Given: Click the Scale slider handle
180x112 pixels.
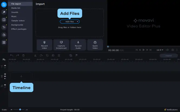Looking at the screenshot, I should coord(20,110).
